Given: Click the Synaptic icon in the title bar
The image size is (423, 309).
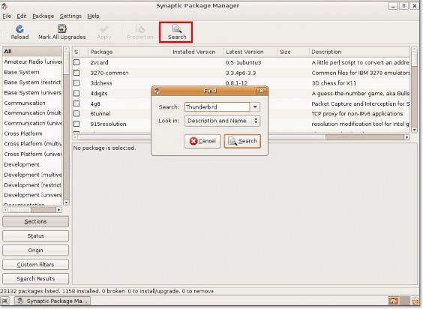Looking at the screenshot, I should 4,6.
